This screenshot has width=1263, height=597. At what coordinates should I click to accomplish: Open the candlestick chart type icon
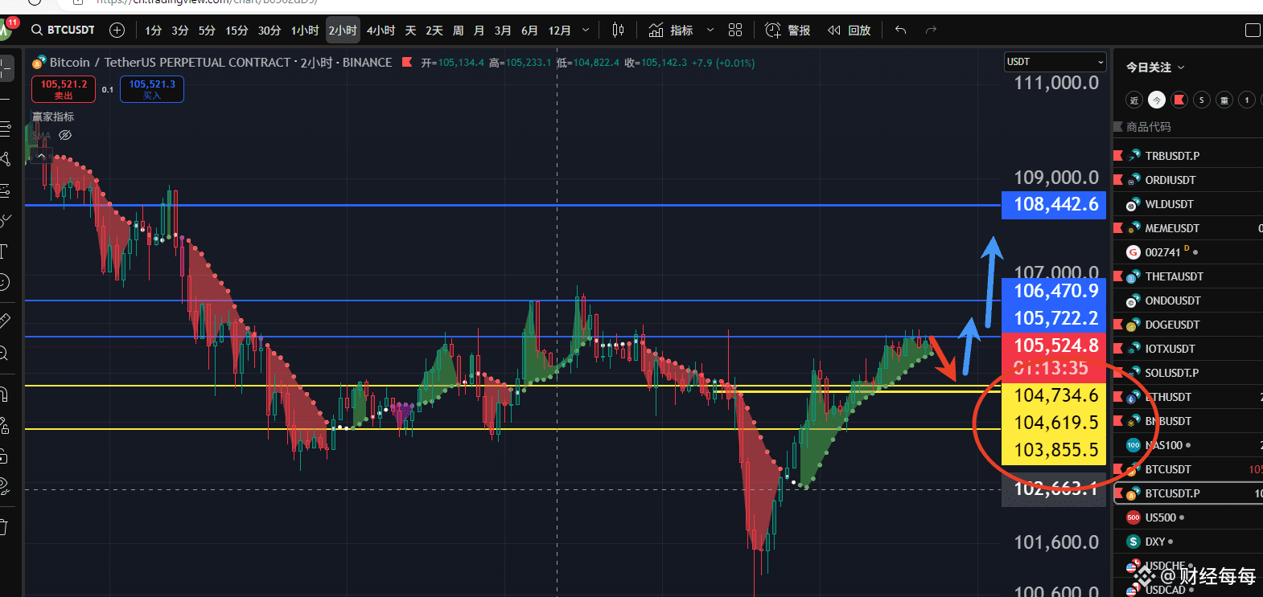click(x=618, y=30)
